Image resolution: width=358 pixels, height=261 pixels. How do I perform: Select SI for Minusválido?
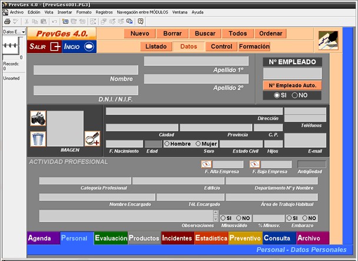point(223,218)
